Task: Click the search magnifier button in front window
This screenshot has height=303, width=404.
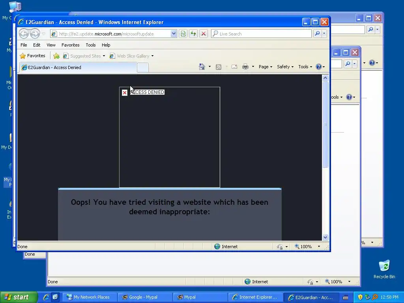Action: 318,34
